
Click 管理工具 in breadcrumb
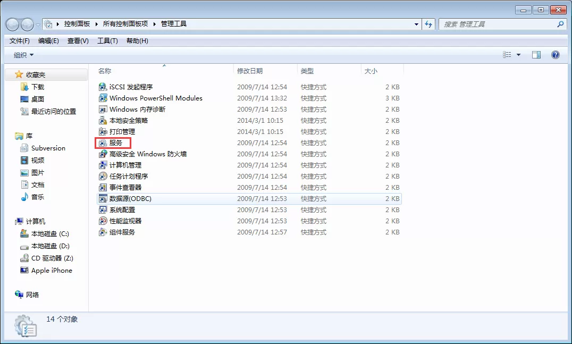click(174, 24)
